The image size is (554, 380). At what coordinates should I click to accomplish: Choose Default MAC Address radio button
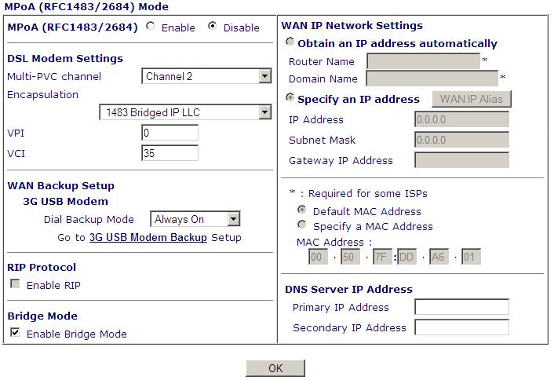click(x=302, y=210)
